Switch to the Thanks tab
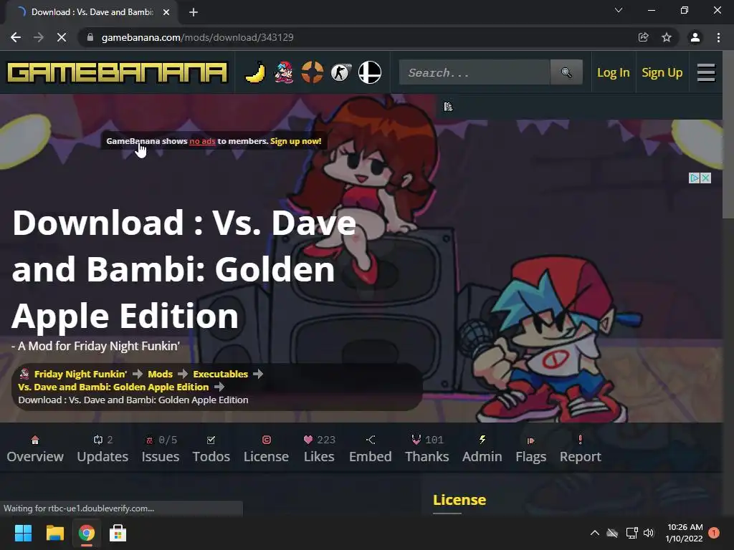Image resolution: width=734 pixels, height=550 pixels. (427, 448)
